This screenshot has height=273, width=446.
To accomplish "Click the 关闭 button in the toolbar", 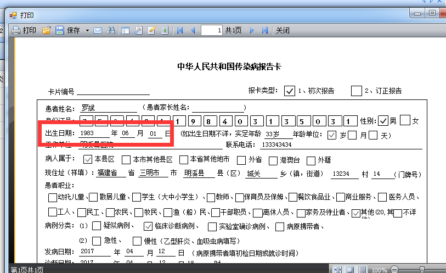I will tap(283, 30).
